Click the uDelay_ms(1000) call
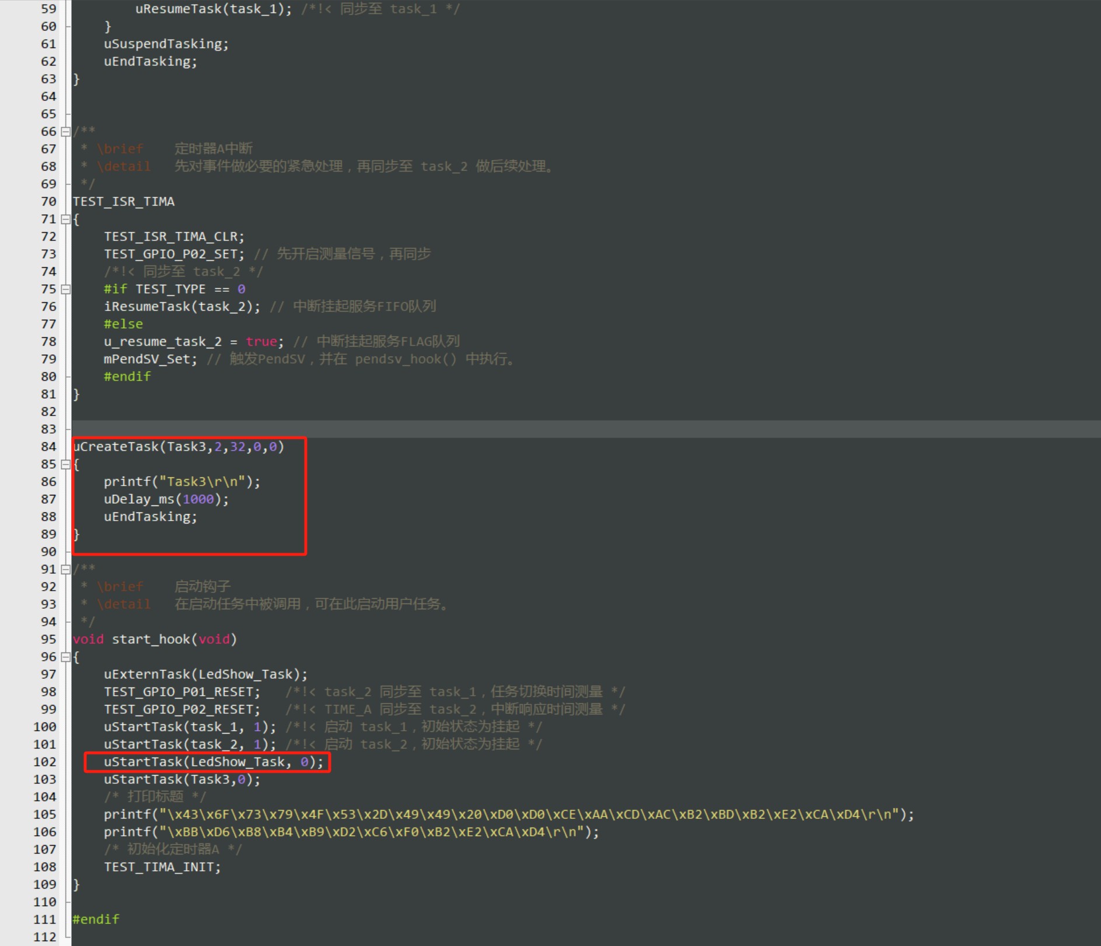The width and height of the screenshot is (1101, 946). (166, 499)
